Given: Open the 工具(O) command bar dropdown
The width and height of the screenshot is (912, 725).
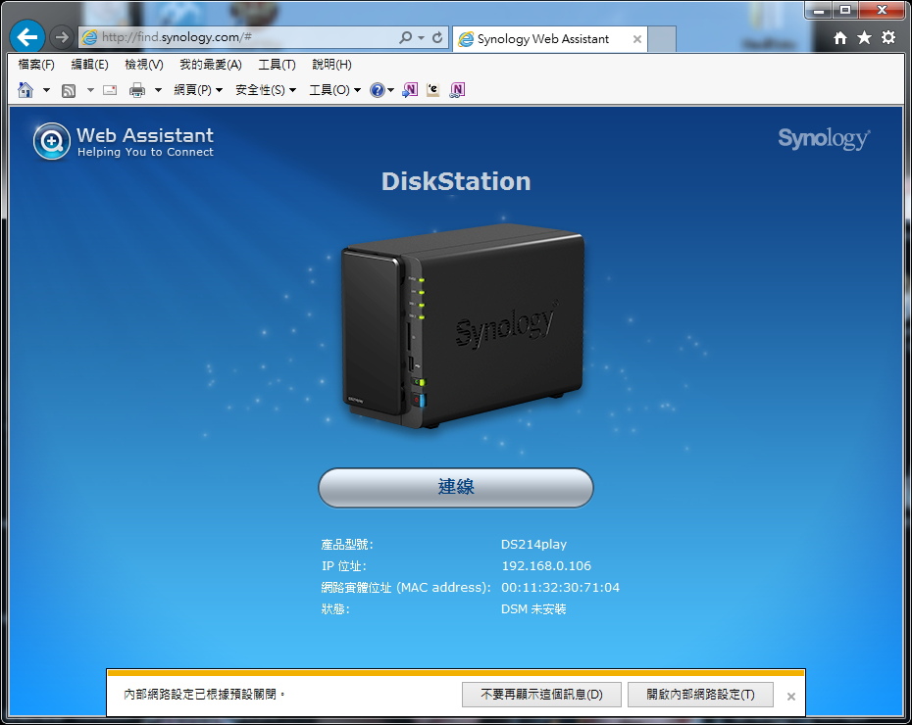Looking at the screenshot, I should pos(335,90).
